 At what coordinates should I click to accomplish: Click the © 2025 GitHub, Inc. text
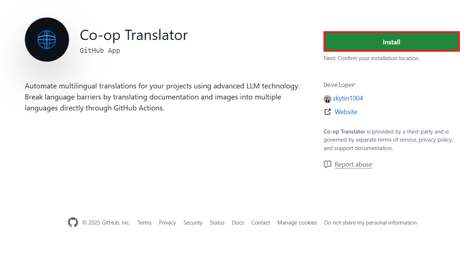tap(106, 223)
